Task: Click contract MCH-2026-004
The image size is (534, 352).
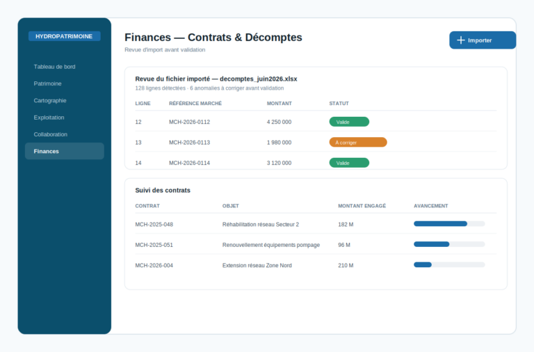Action: click(x=154, y=265)
